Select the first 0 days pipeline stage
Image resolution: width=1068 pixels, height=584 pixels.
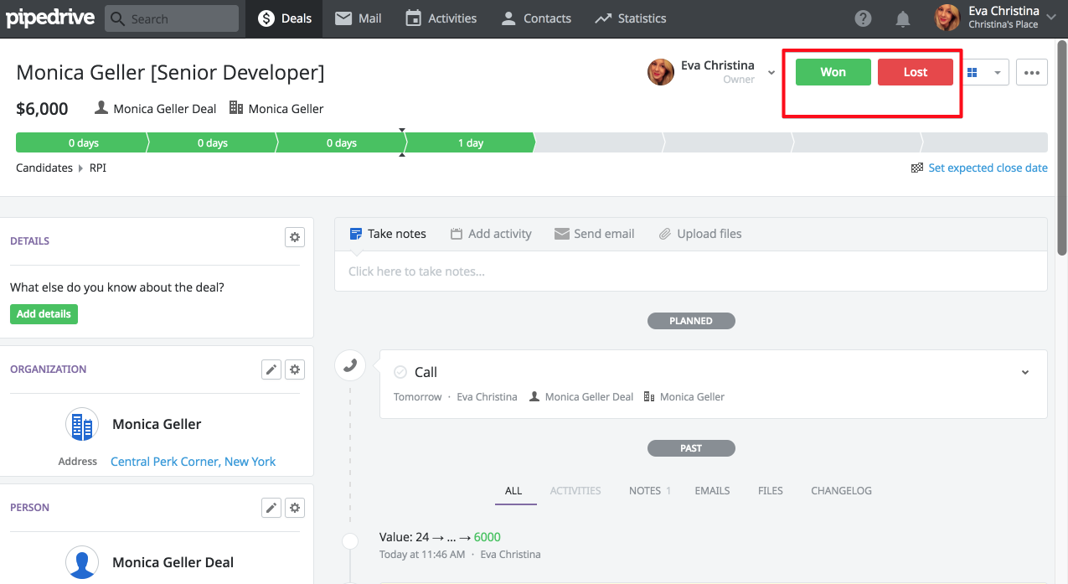pos(82,142)
